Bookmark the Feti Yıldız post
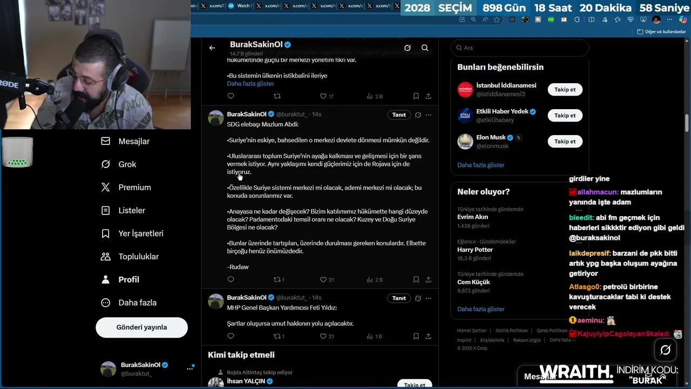 click(x=416, y=336)
